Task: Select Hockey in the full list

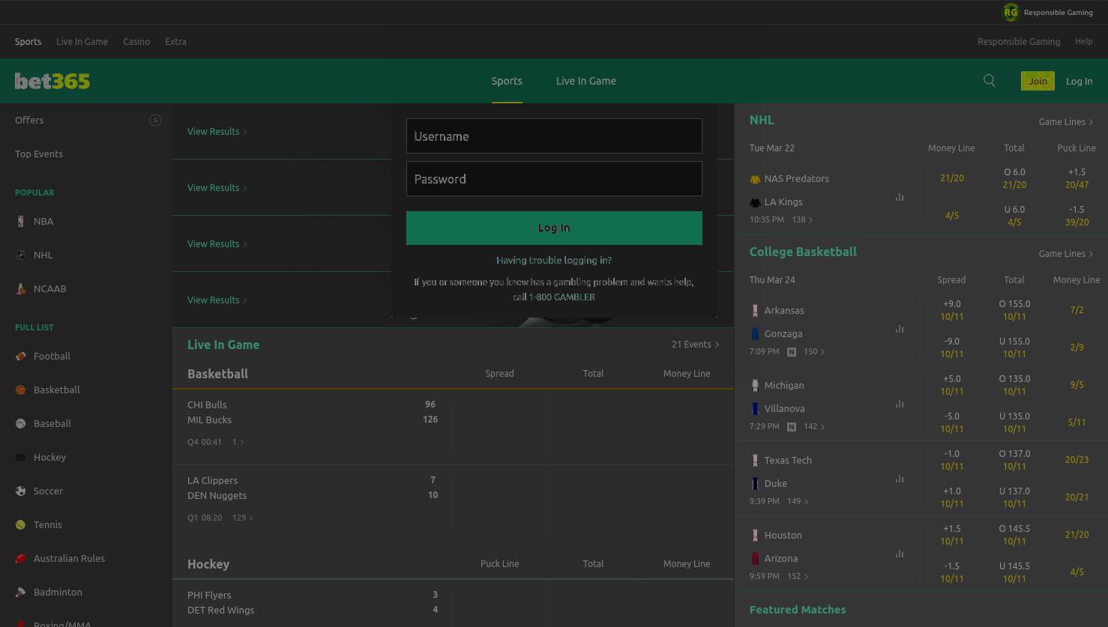Action: (49, 457)
